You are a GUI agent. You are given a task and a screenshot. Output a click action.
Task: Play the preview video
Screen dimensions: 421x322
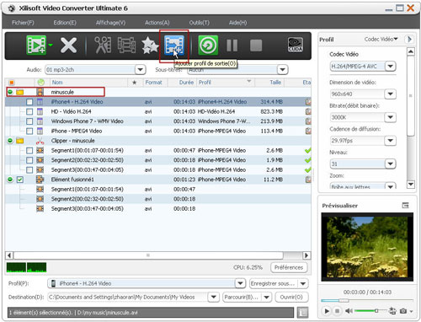(327, 311)
